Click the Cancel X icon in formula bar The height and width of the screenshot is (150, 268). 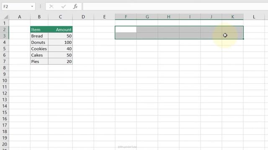pyautogui.click(x=51, y=7)
